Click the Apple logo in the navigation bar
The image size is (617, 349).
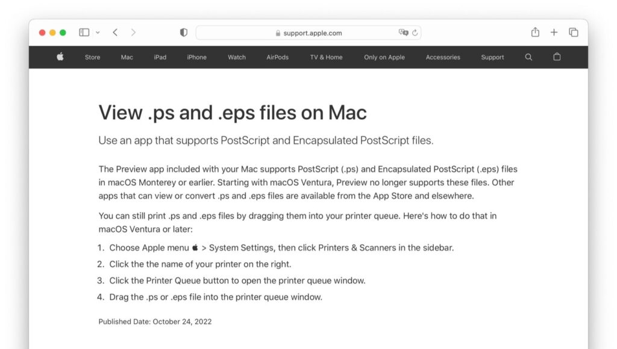(x=59, y=57)
